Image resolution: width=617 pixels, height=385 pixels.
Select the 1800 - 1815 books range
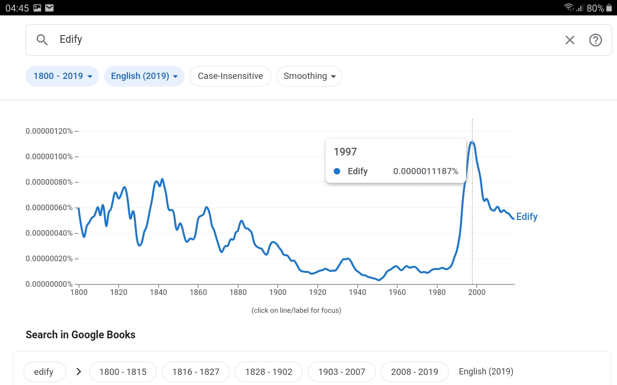[x=123, y=372]
